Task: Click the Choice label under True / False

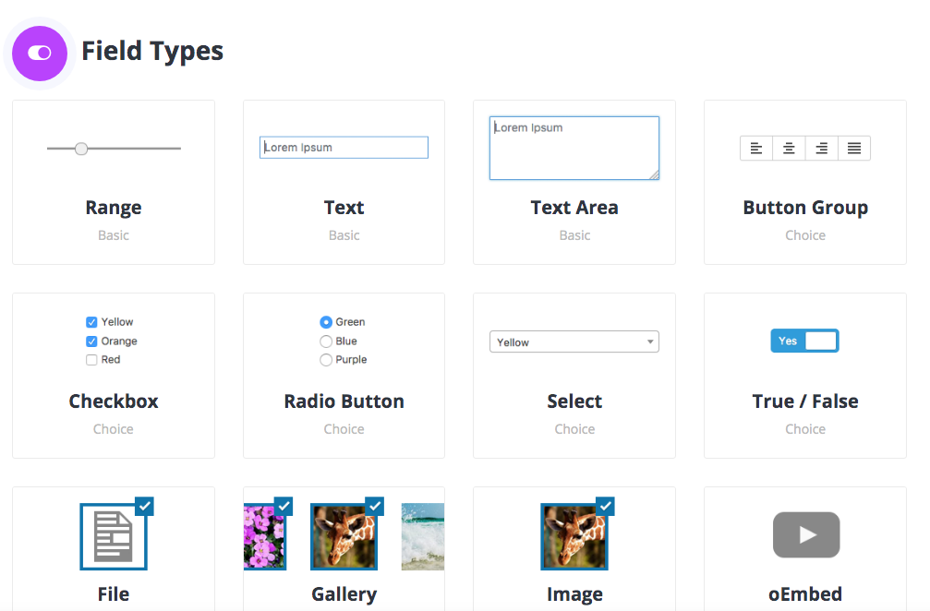Action: [805, 429]
